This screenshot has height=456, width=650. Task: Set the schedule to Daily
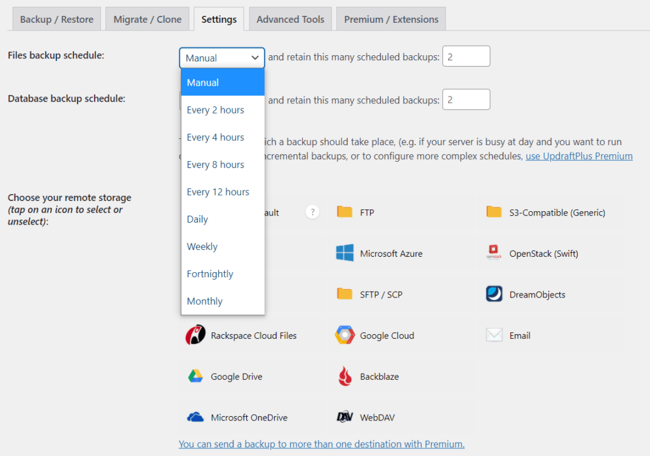coord(223,219)
